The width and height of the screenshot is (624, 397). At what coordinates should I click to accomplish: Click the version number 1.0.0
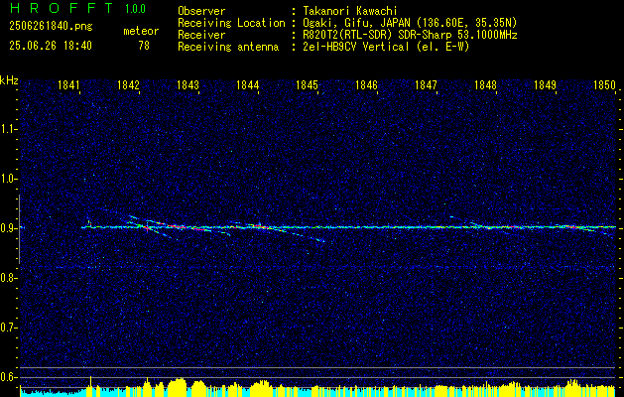135,9
